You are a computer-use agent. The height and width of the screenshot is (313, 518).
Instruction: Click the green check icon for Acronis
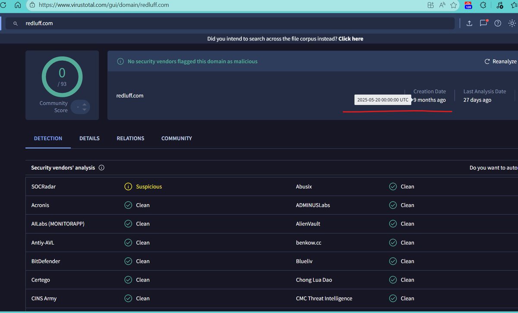[x=128, y=205]
